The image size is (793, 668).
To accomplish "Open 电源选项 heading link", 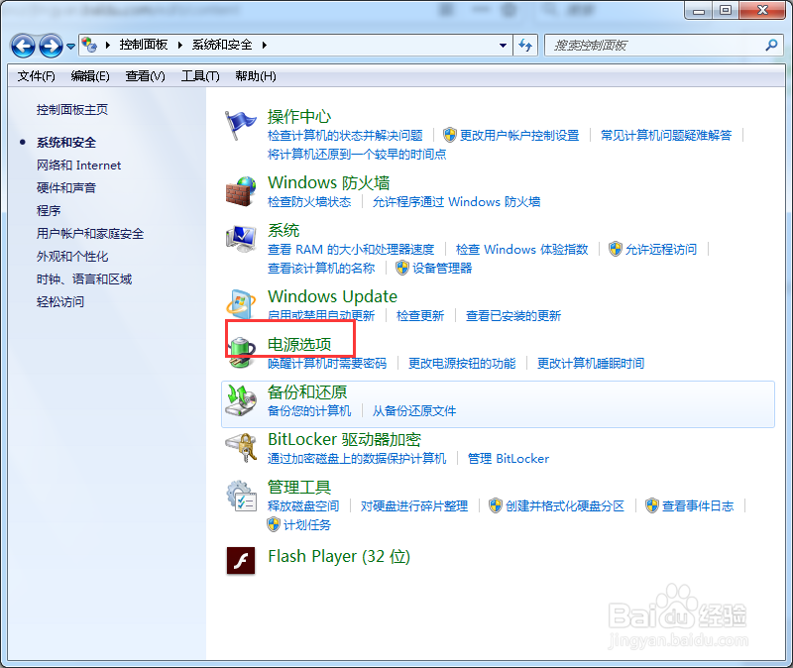I will [x=299, y=344].
